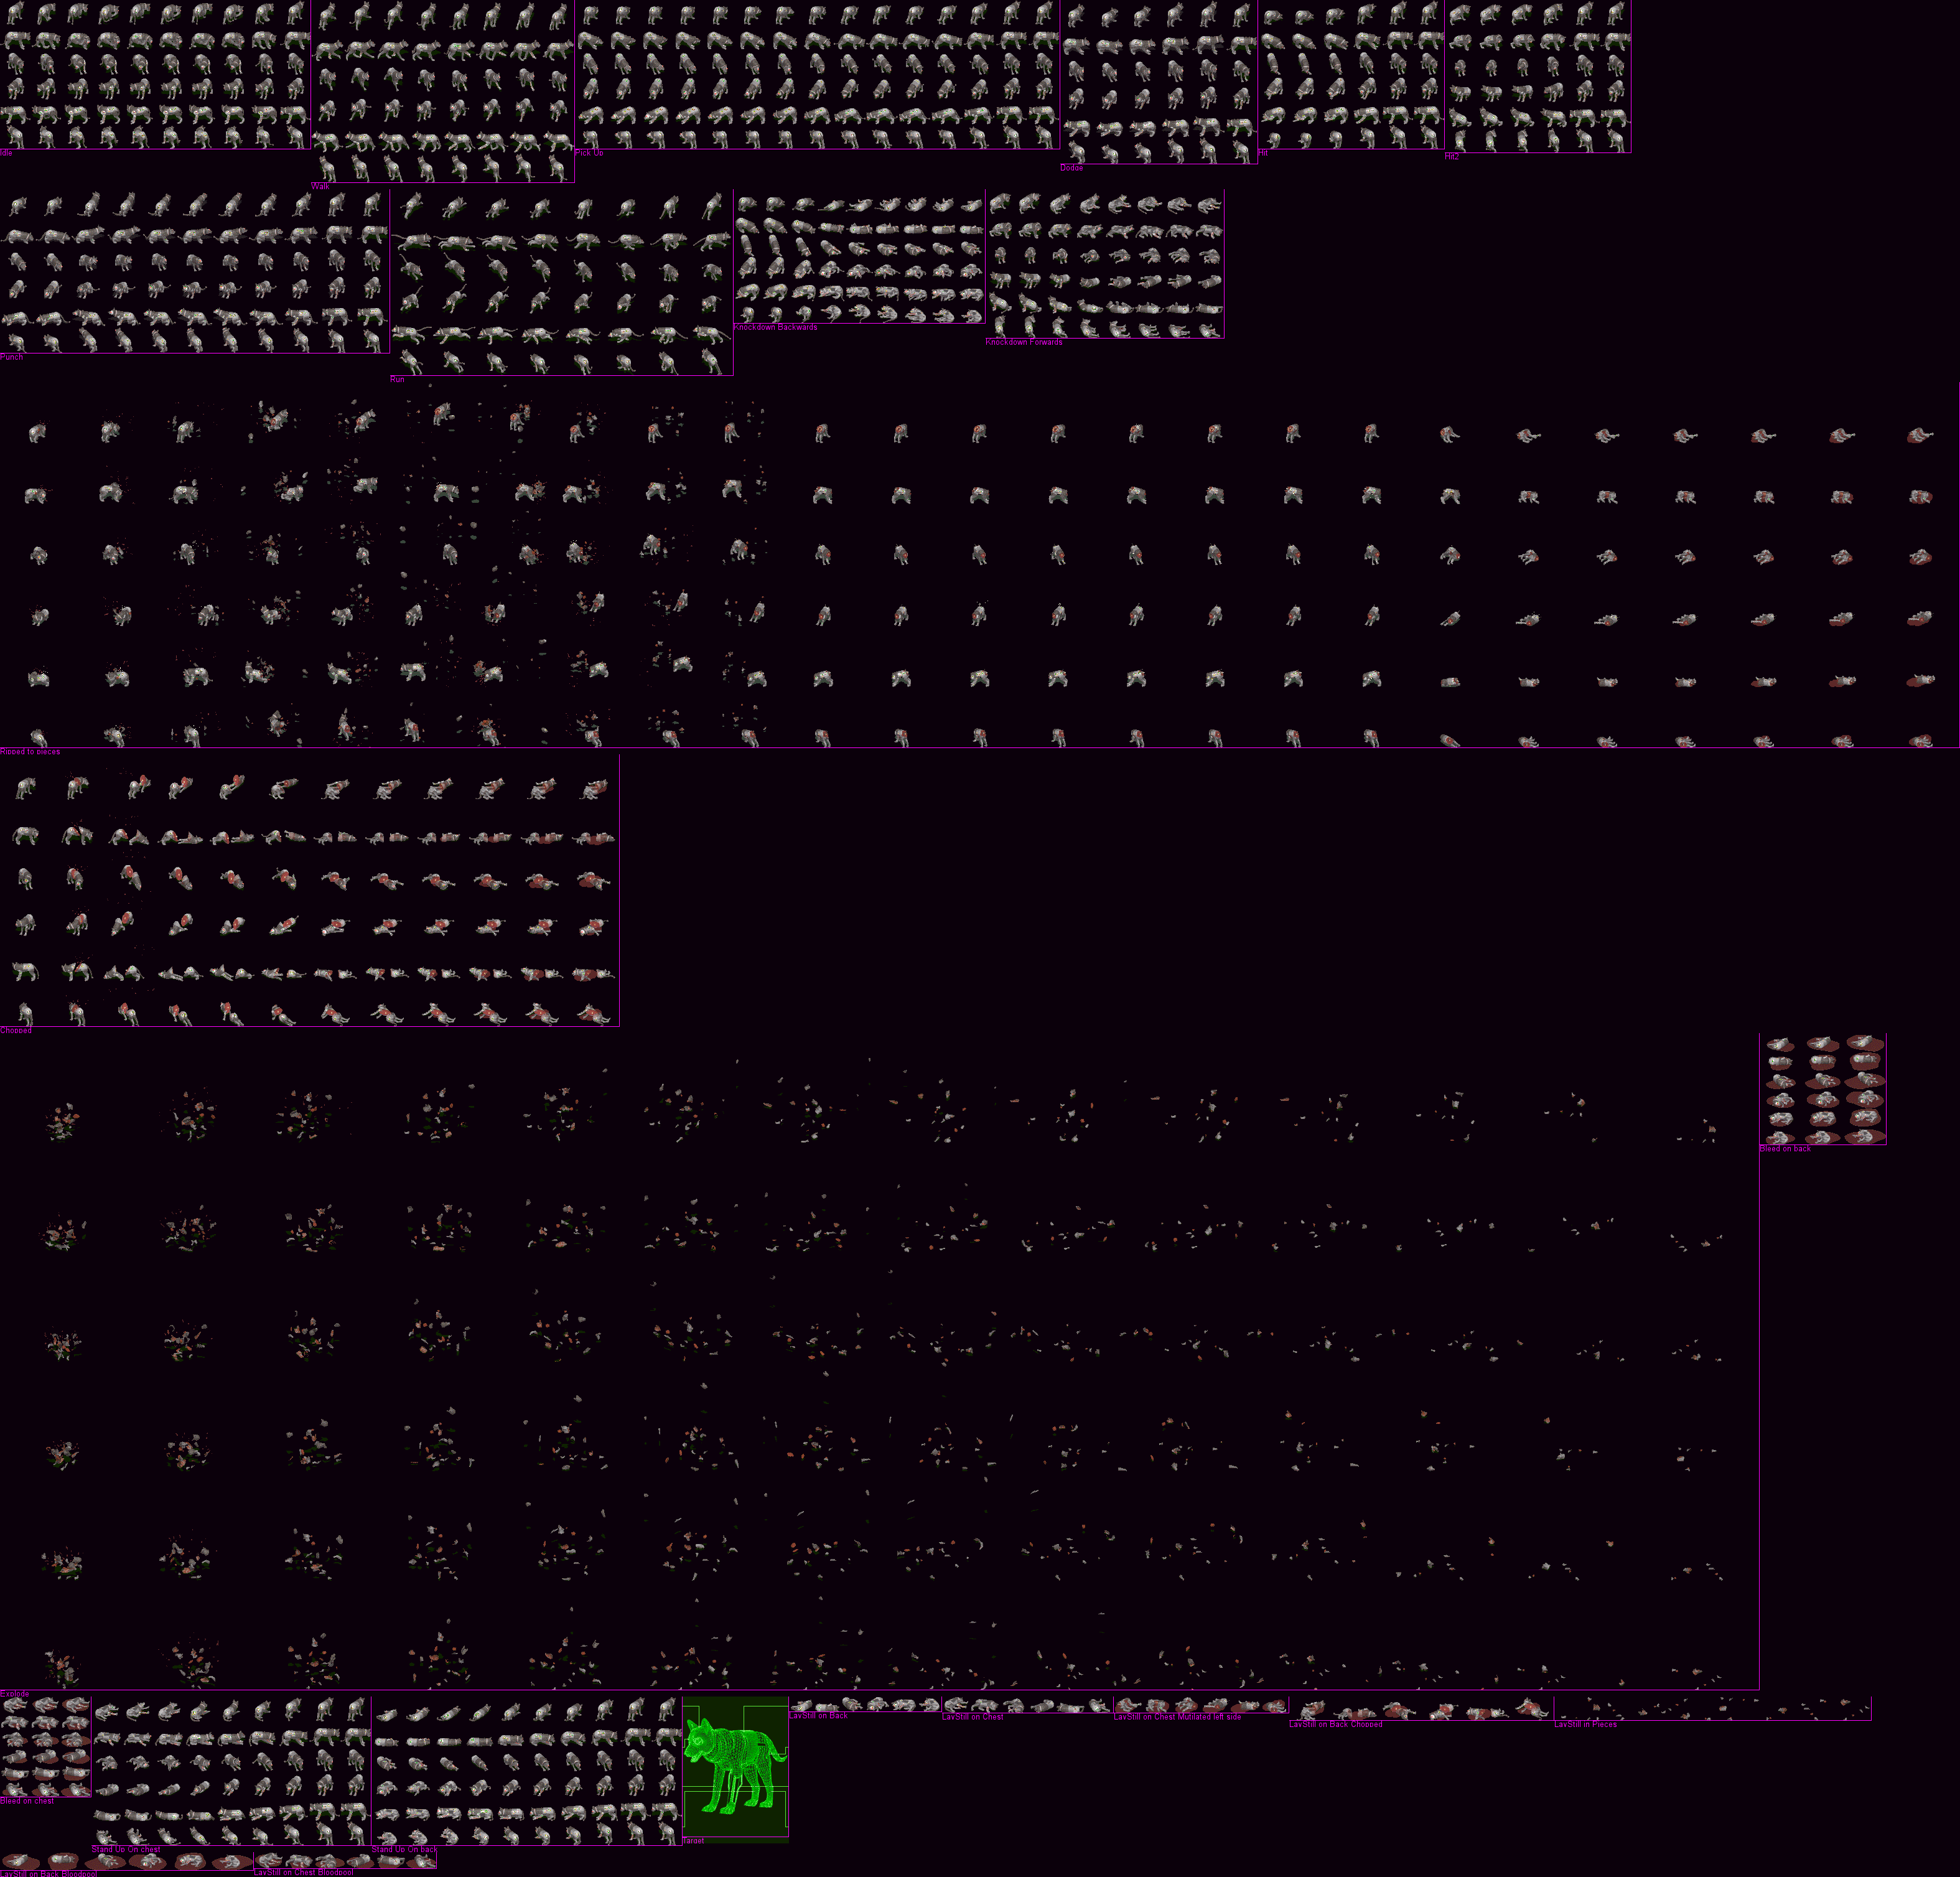Click the 'Punch' animation label
The image size is (1960, 1877).
click(x=12, y=357)
